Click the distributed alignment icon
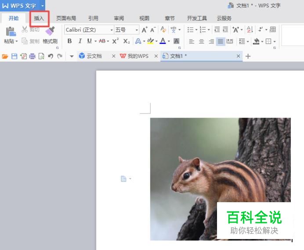 pyautogui.click(x=230, y=41)
